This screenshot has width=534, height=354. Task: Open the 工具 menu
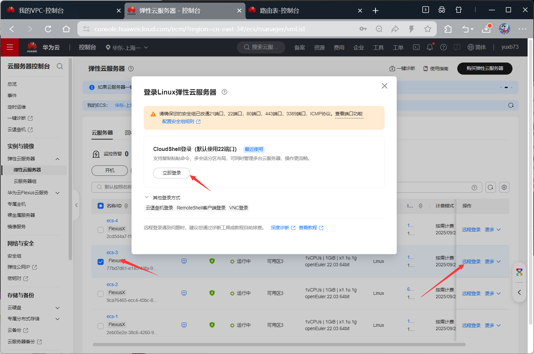pos(378,47)
